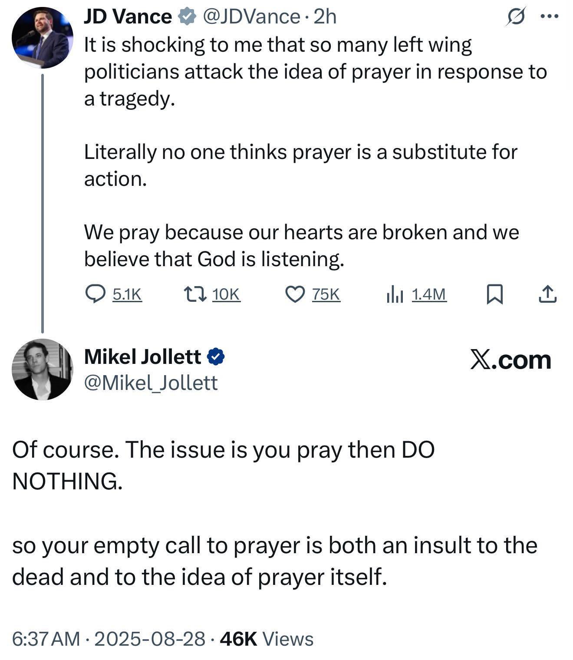Image resolution: width=573 pixels, height=660 pixels.
Task: Click JD Vance's verified badge
Action: point(187,17)
